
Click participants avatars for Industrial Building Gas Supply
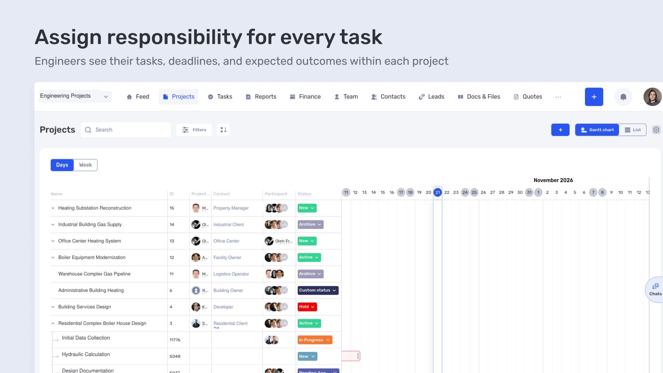[276, 224]
